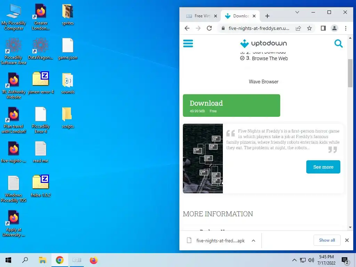Open the taskbar clock and date
Image resolution: width=356 pixels, height=267 pixels.
326,260
